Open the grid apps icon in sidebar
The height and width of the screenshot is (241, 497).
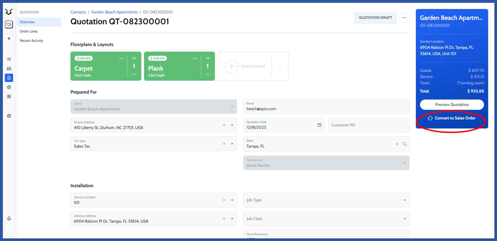coord(9,96)
